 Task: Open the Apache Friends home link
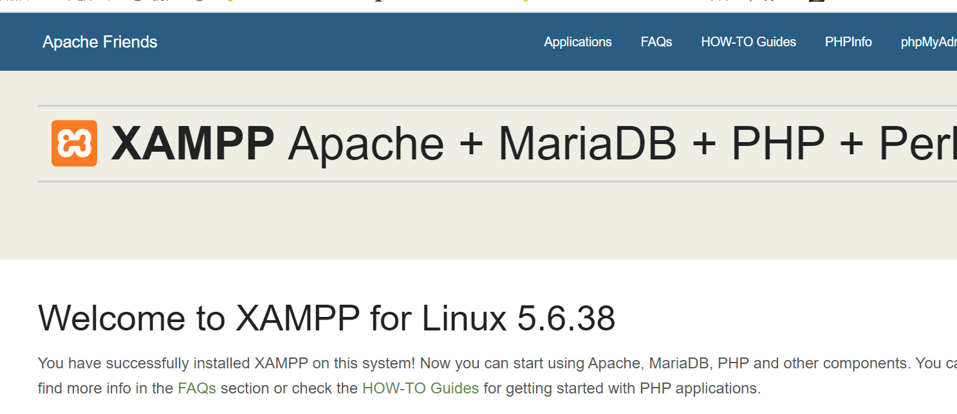click(x=100, y=42)
